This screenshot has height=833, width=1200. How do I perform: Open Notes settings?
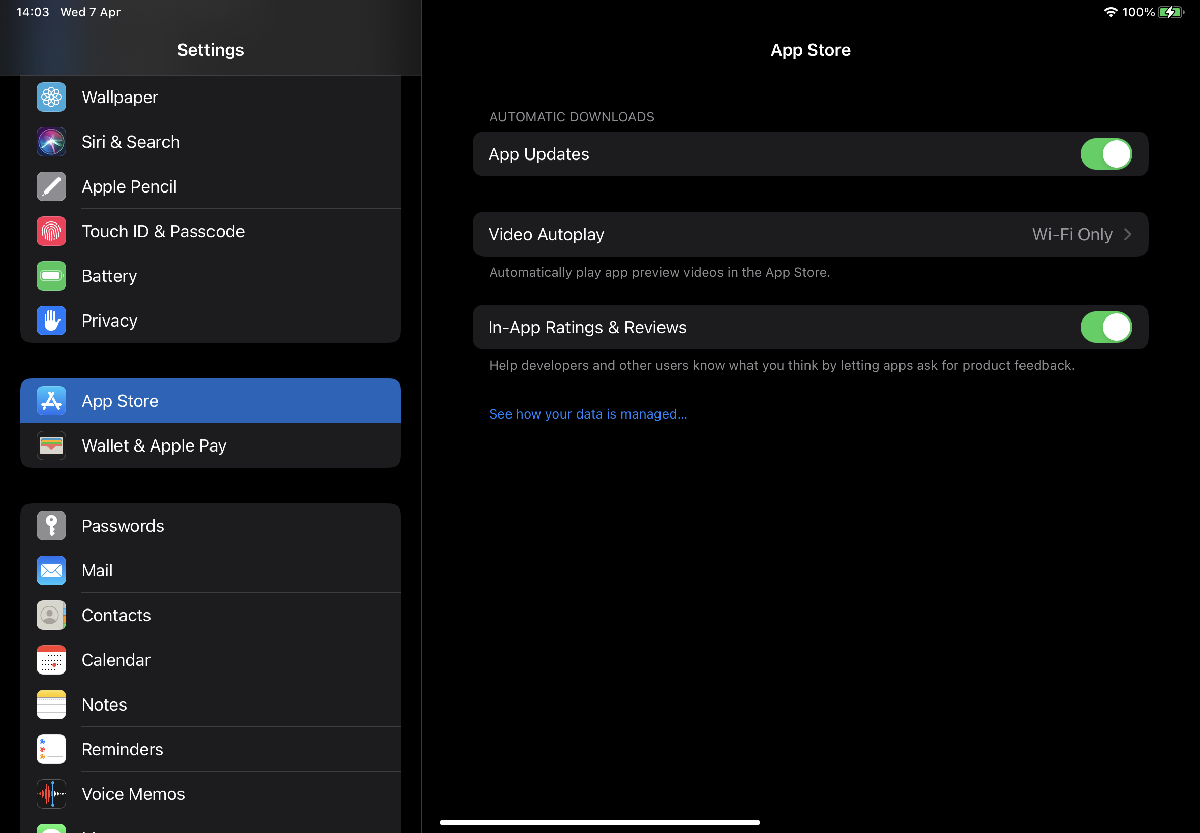coord(211,704)
